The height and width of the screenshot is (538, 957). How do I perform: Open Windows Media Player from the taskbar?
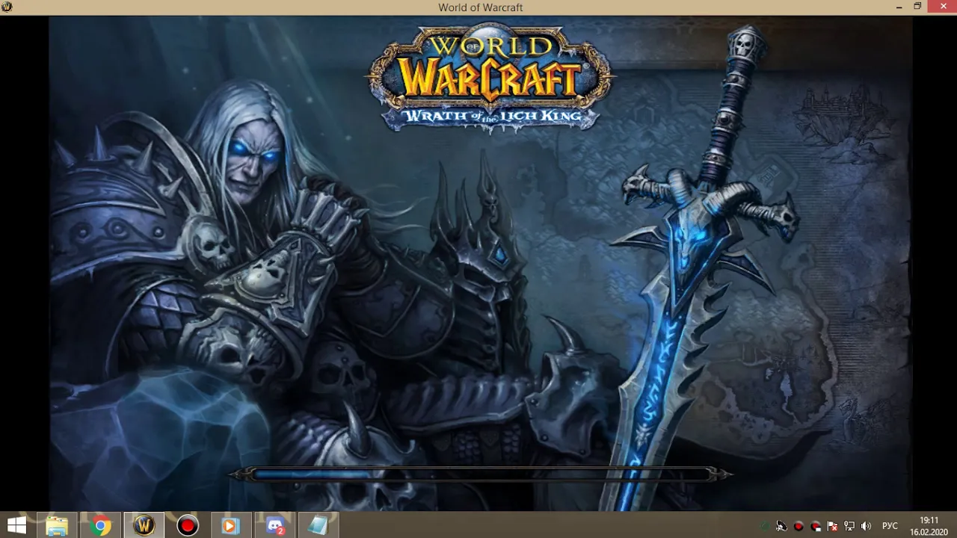230,525
